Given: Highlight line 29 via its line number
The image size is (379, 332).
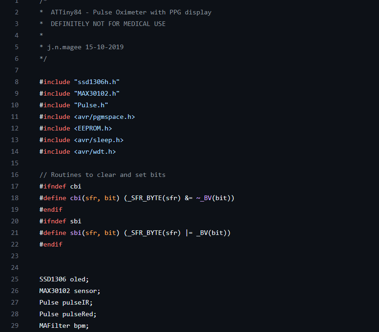Looking at the screenshot, I should click(x=14, y=325).
